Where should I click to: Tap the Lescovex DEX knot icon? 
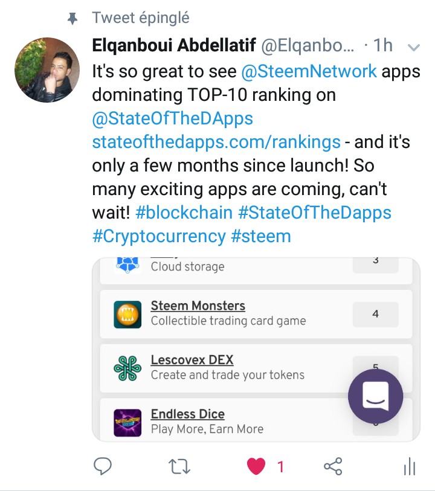(x=127, y=368)
